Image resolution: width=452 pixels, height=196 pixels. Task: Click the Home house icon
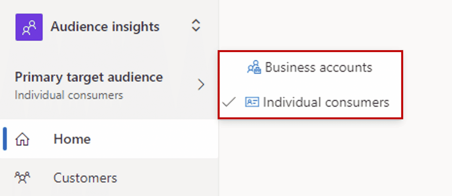tap(22, 139)
